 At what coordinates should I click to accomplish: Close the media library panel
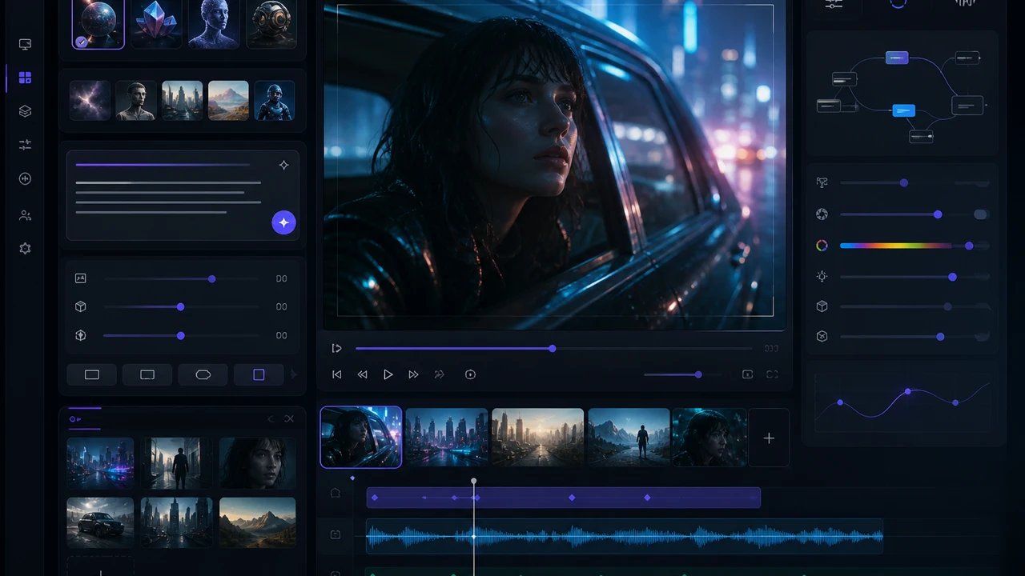(289, 418)
